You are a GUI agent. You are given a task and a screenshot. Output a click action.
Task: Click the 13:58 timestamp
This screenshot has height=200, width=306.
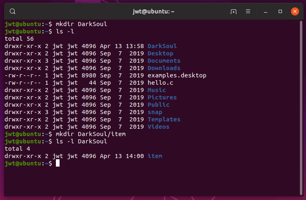tap(135, 46)
